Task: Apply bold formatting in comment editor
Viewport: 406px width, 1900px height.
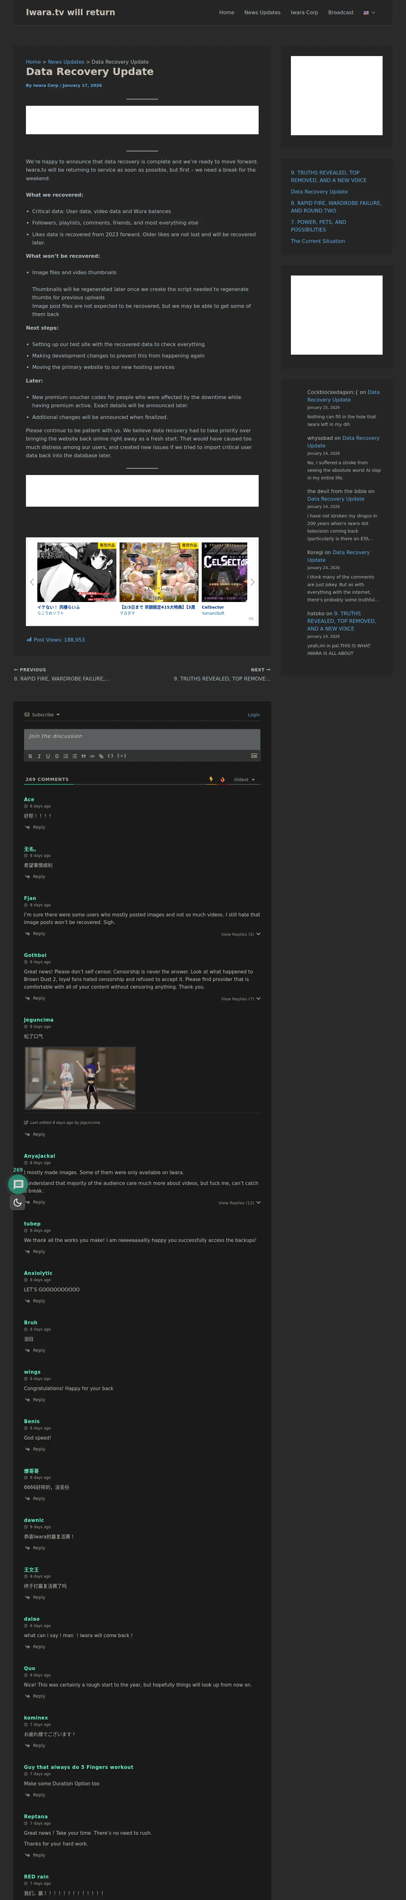Action: [30, 756]
